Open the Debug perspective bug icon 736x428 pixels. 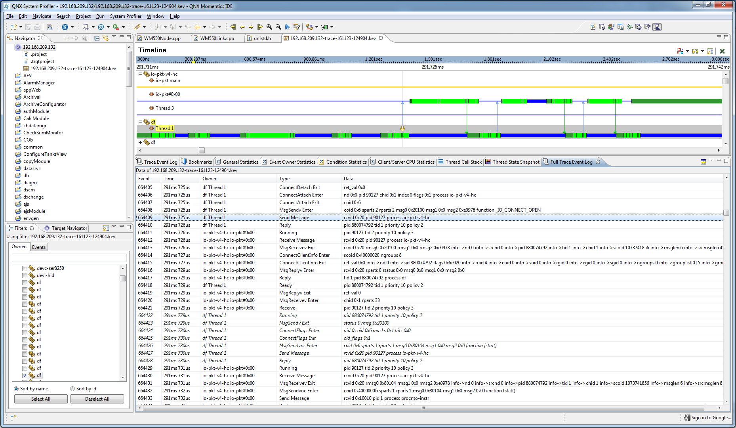[629, 27]
